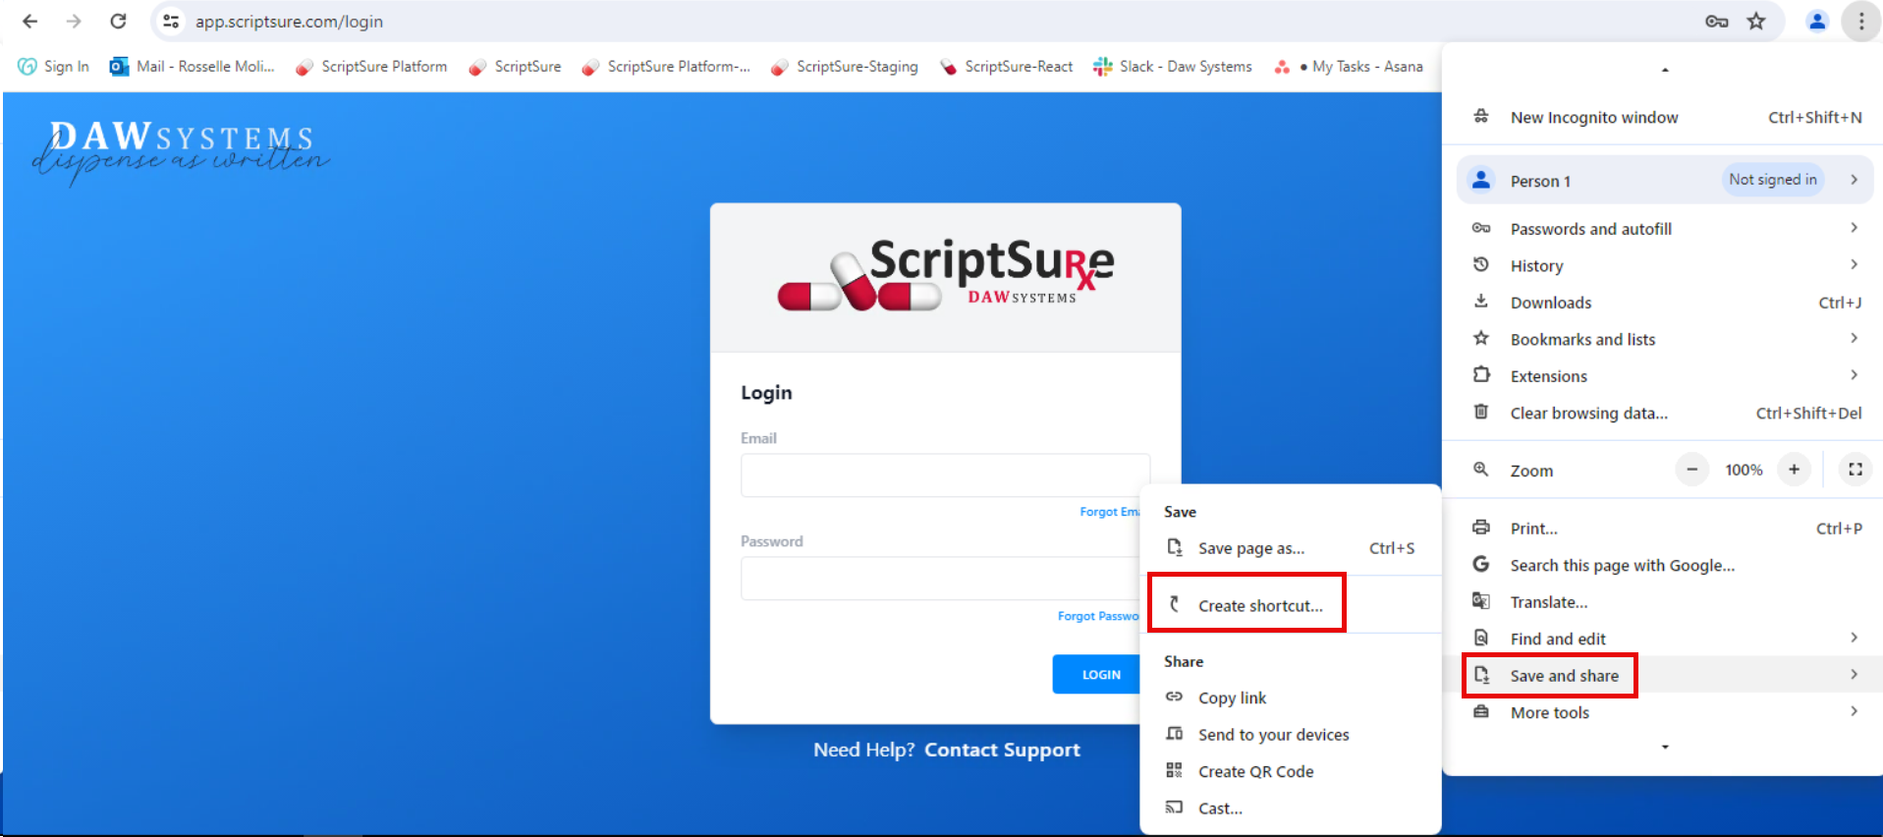This screenshot has height=837, width=1883.
Task: Click the password key icon in address bar
Action: point(1716,21)
